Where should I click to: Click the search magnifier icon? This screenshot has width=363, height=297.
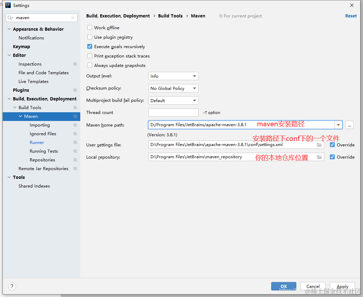(x=10, y=18)
